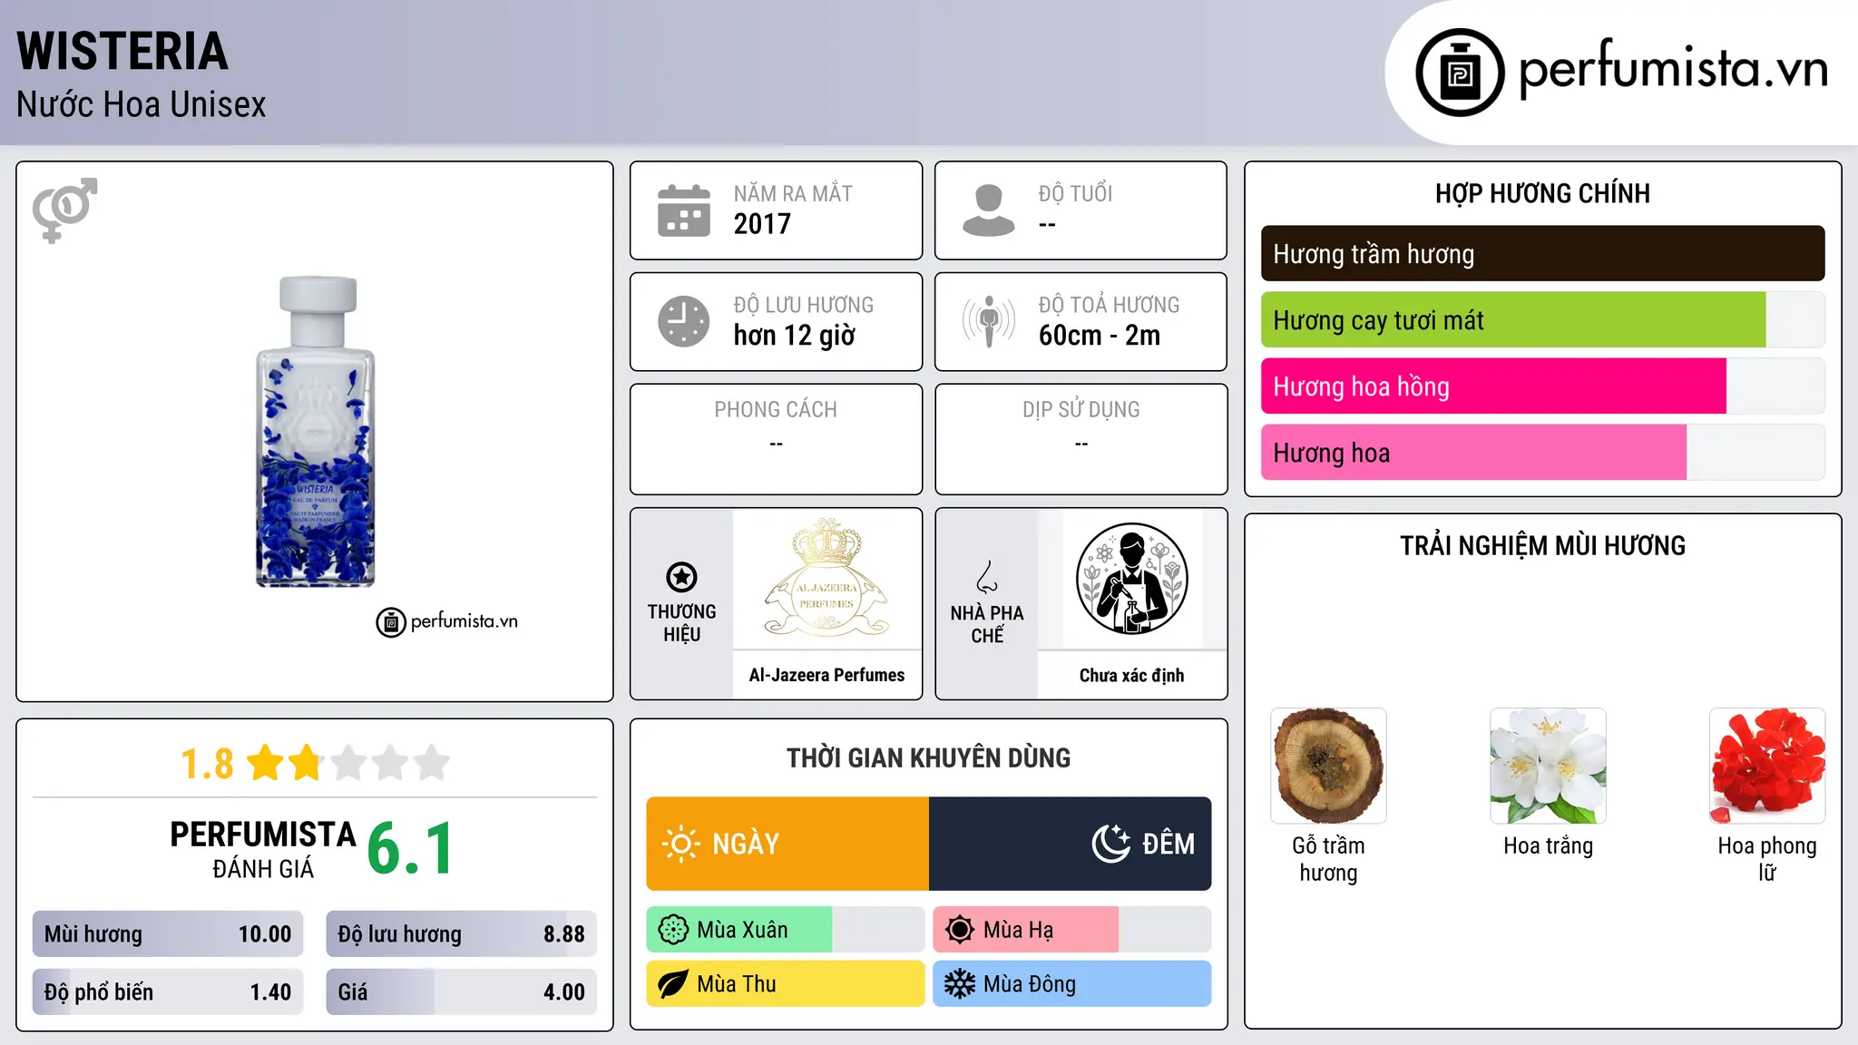Click the 60cm - 2m sillage value

pos(1100,336)
